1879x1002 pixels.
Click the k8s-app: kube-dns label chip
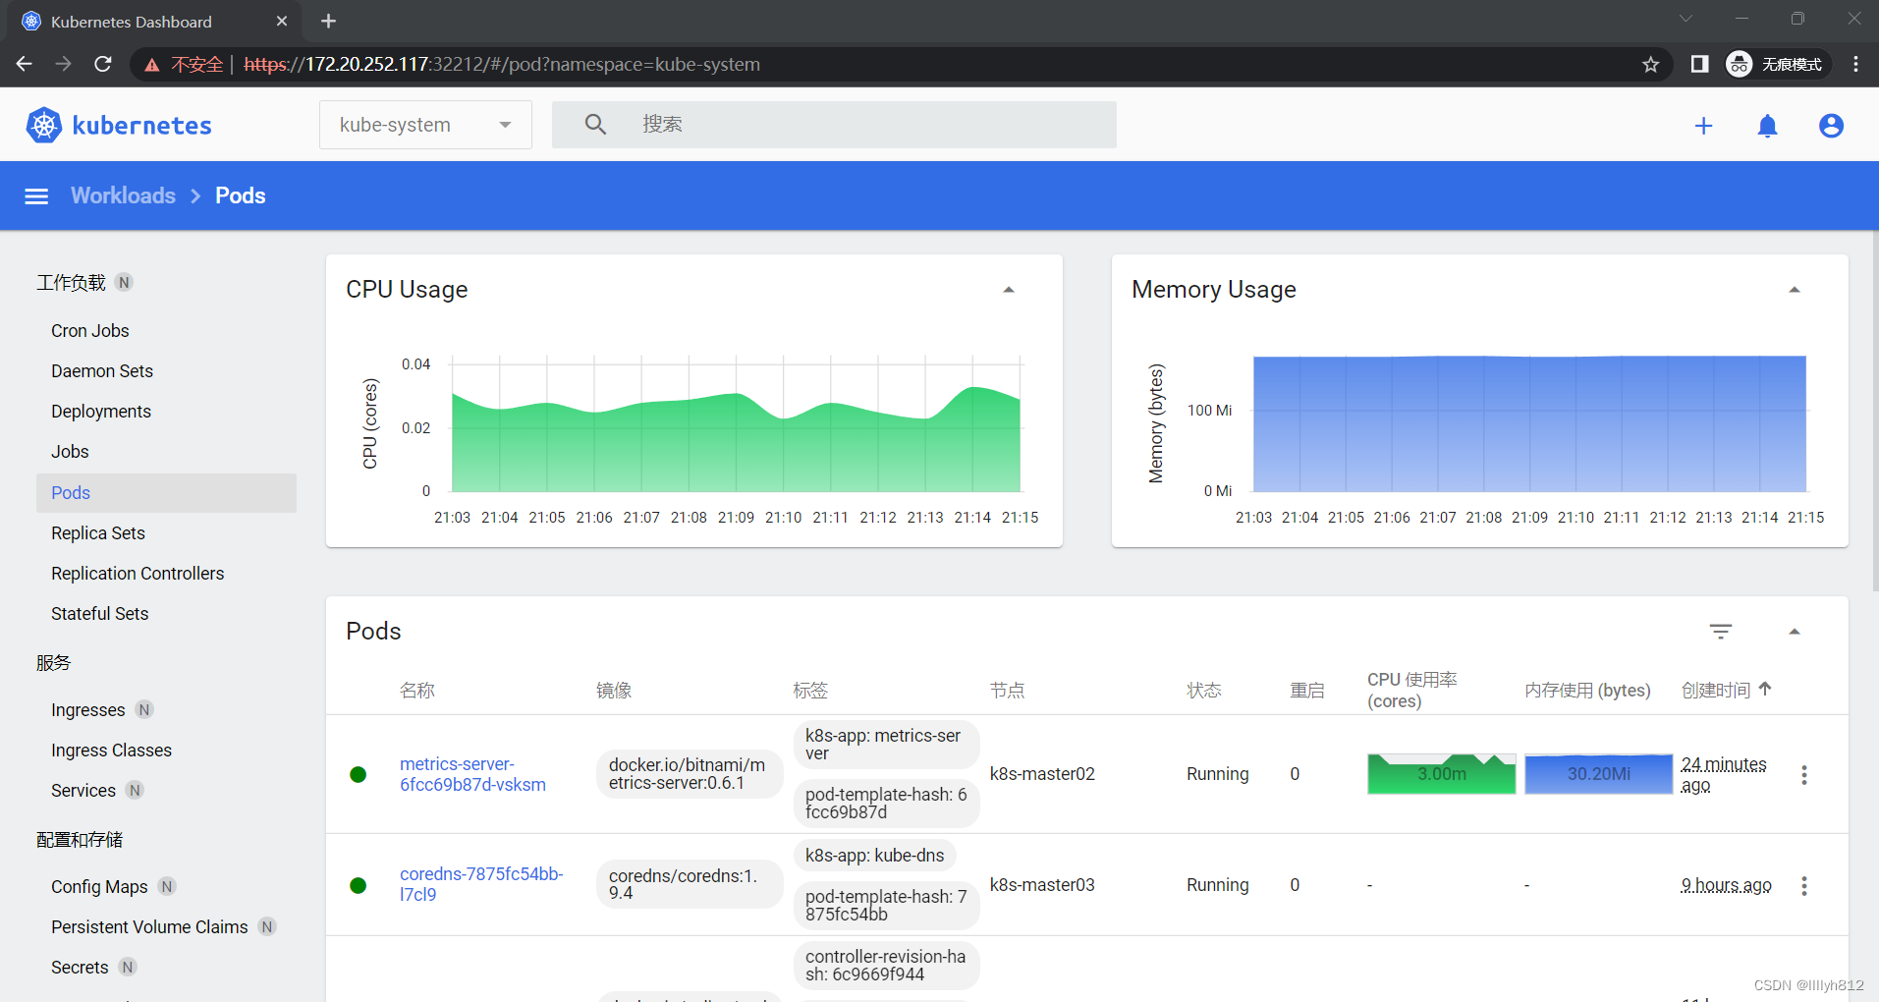pyautogui.click(x=874, y=856)
